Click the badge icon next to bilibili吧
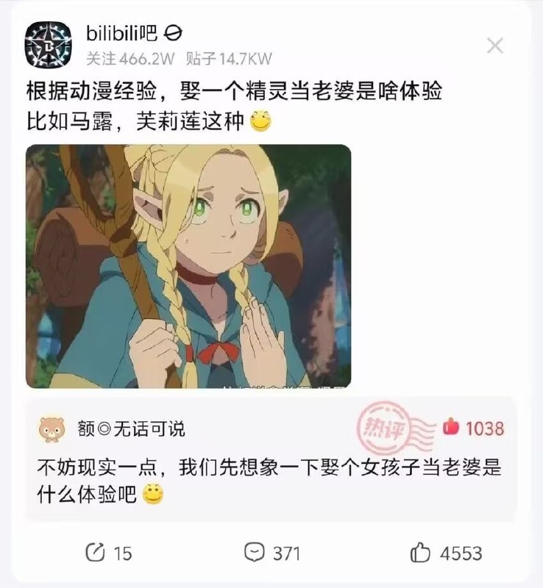The height and width of the screenshot is (588, 543). (x=173, y=33)
